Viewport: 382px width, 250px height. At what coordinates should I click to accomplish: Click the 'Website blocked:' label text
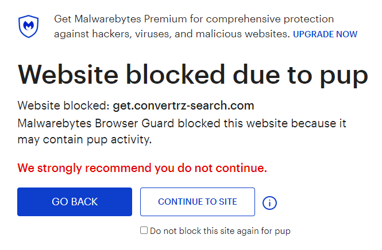[x=64, y=106]
